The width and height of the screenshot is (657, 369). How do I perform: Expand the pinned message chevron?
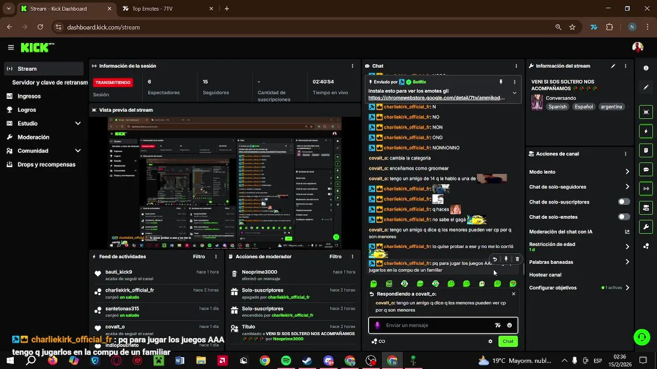point(514,93)
